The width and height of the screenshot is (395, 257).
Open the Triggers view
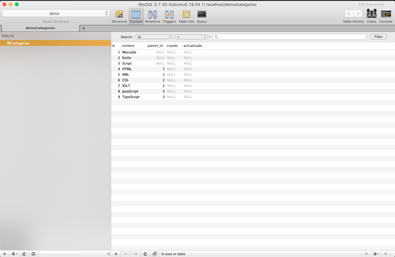169,16
